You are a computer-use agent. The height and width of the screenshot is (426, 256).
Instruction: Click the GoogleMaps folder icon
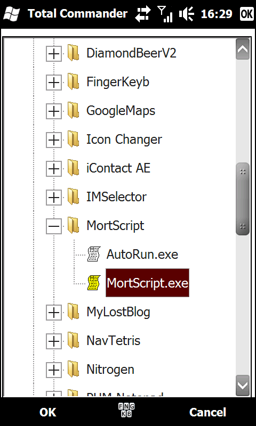73,110
